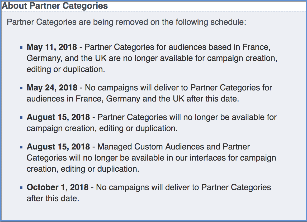This screenshot has width=307, height=222.
Task: Click the bullet marker beside May 24, 2018
Action: [x=21, y=88]
